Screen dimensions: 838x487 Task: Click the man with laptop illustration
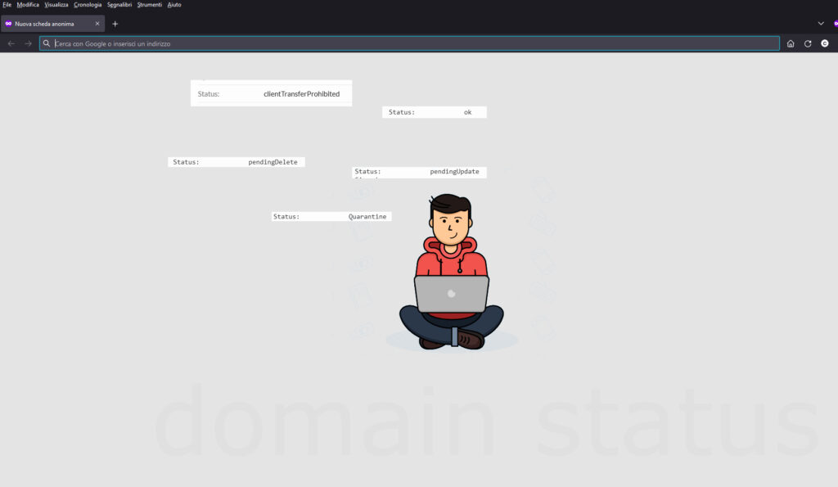pos(452,272)
